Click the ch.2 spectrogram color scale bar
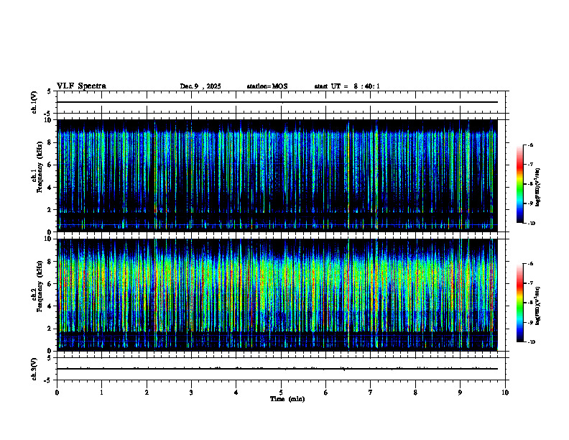This screenshot has height=440, width=569. click(519, 303)
